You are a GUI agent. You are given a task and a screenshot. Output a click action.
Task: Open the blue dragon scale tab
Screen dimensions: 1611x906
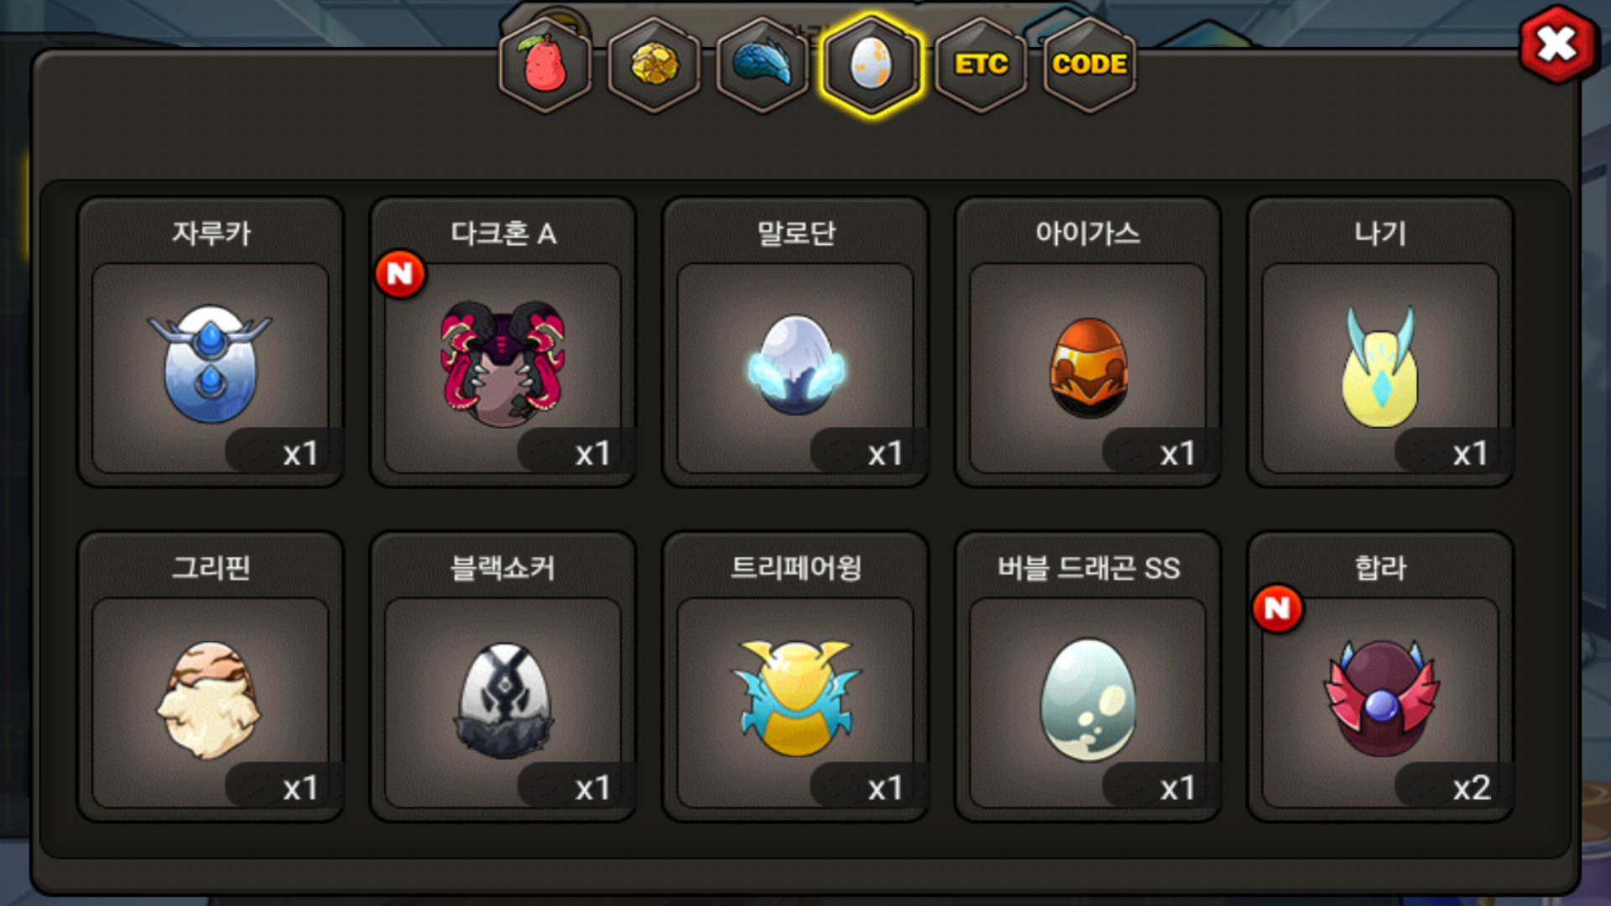[763, 65]
